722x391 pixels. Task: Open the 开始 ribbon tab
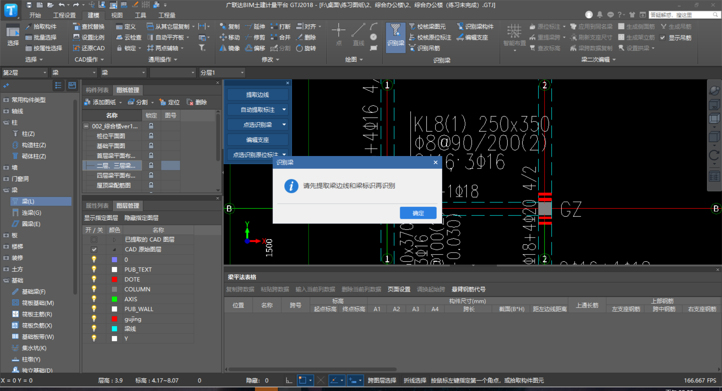coord(35,15)
